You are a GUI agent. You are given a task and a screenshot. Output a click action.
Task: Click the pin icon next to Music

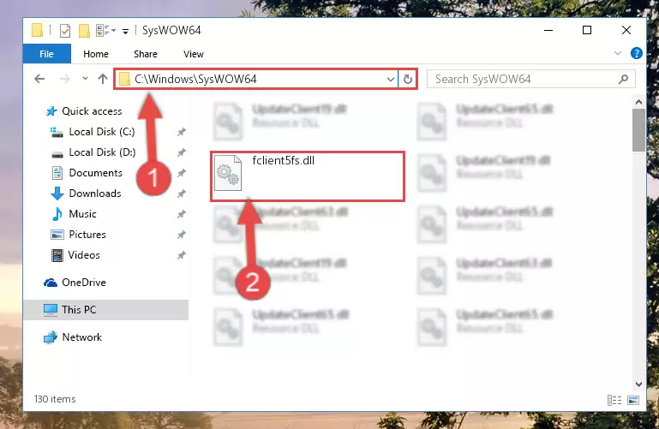tap(181, 214)
